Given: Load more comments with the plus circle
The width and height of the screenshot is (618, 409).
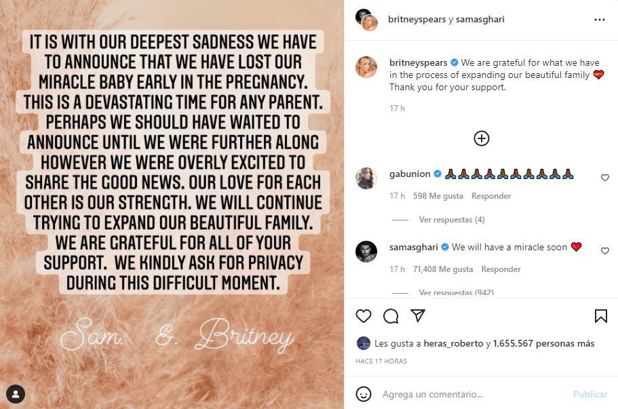Looking at the screenshot, I should (481, 138).
